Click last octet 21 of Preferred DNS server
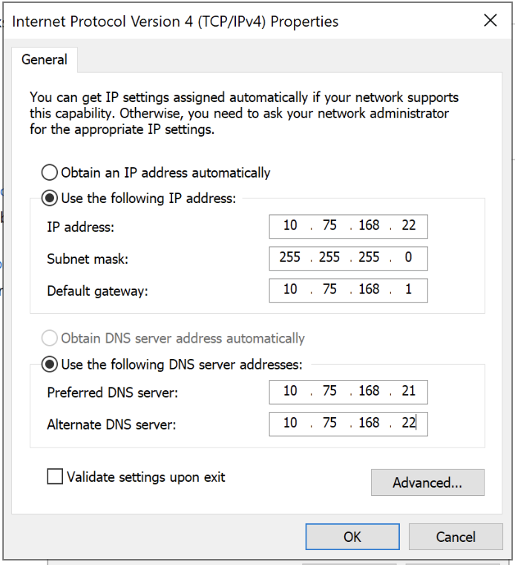 coord(409,391)
